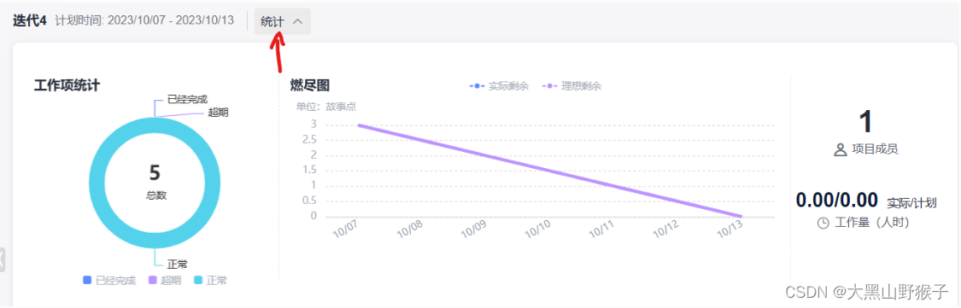
Task: Click the 0.00/0.00 workload value
Action: pos(837,200)
